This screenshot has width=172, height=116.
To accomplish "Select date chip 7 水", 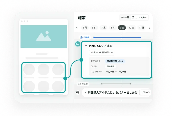I will (x=103, y=28).
